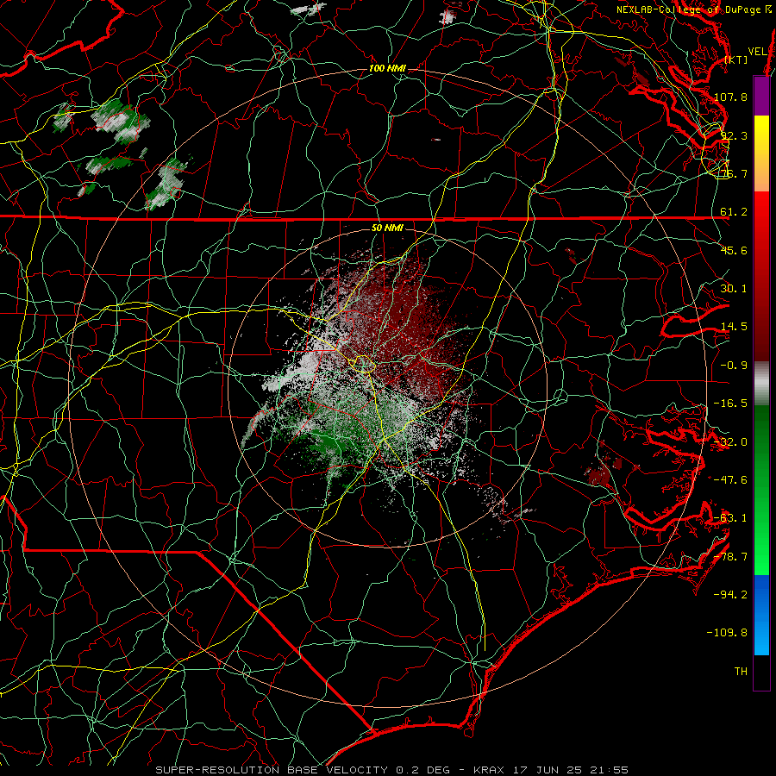Select the 61.2 legend value
This screenshot has height=776, width=776.
click(734, 212)
